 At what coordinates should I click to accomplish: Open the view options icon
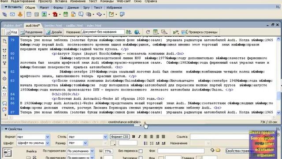click(x=156, y=32)
